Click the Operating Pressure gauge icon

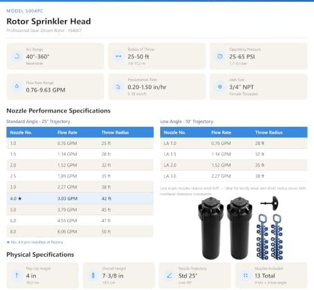point(220,56)
